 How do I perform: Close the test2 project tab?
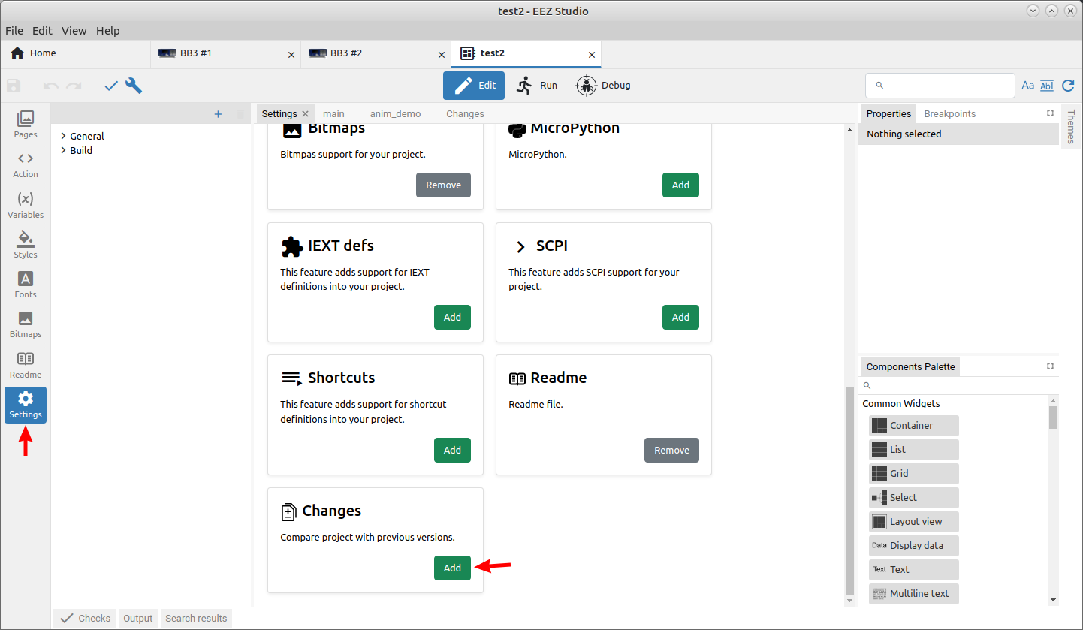(x=592, y=55)
